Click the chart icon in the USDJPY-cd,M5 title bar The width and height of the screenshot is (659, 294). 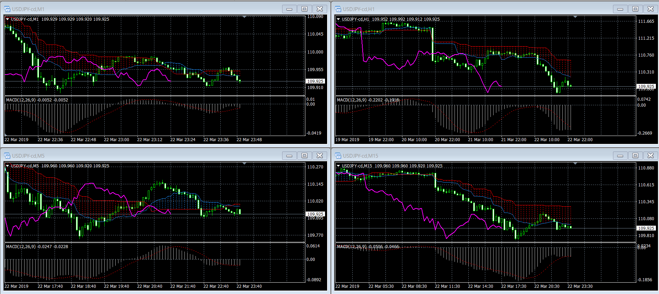[x=7, y=156]
